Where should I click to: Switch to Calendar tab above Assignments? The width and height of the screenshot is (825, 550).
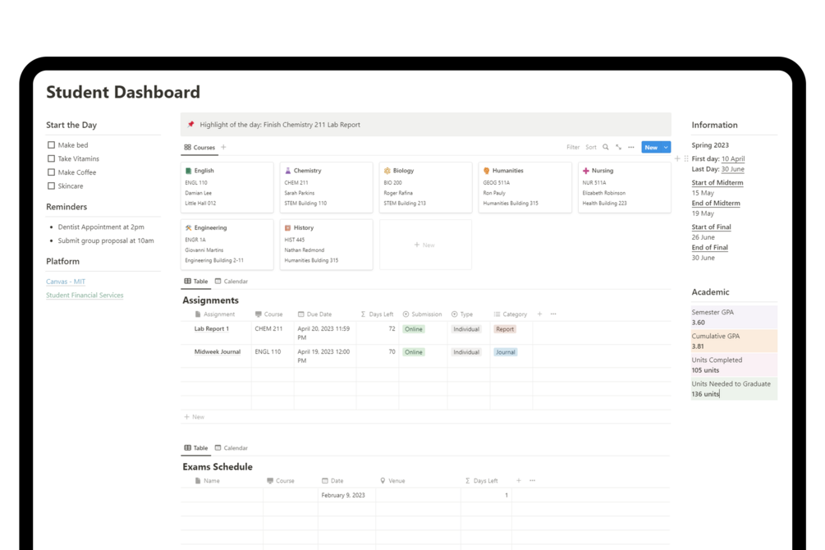click(x=231, y=282)
